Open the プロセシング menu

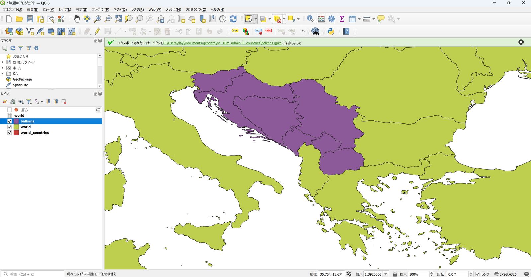[196, 9]
